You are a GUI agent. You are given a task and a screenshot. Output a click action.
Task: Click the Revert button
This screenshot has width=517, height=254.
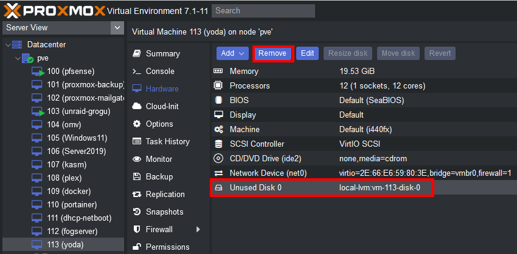coord(440,53)
